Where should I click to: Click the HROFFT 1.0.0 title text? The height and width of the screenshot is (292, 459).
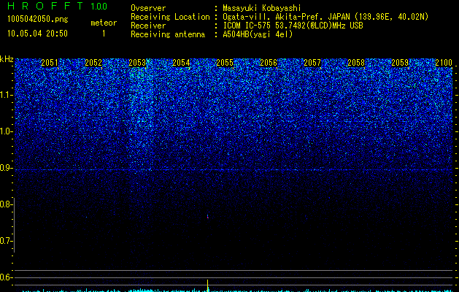pos(57,6)
